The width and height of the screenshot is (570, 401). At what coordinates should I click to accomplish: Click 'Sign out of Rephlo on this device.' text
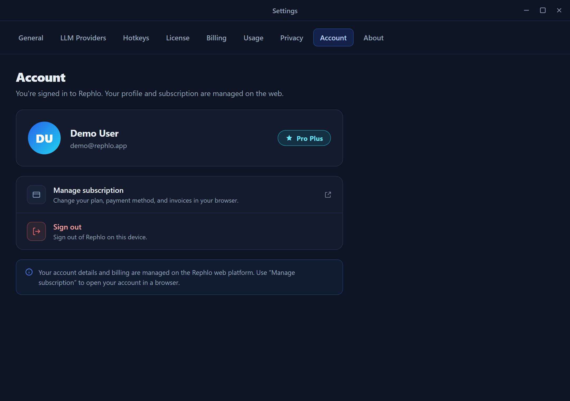coord(100,237)
